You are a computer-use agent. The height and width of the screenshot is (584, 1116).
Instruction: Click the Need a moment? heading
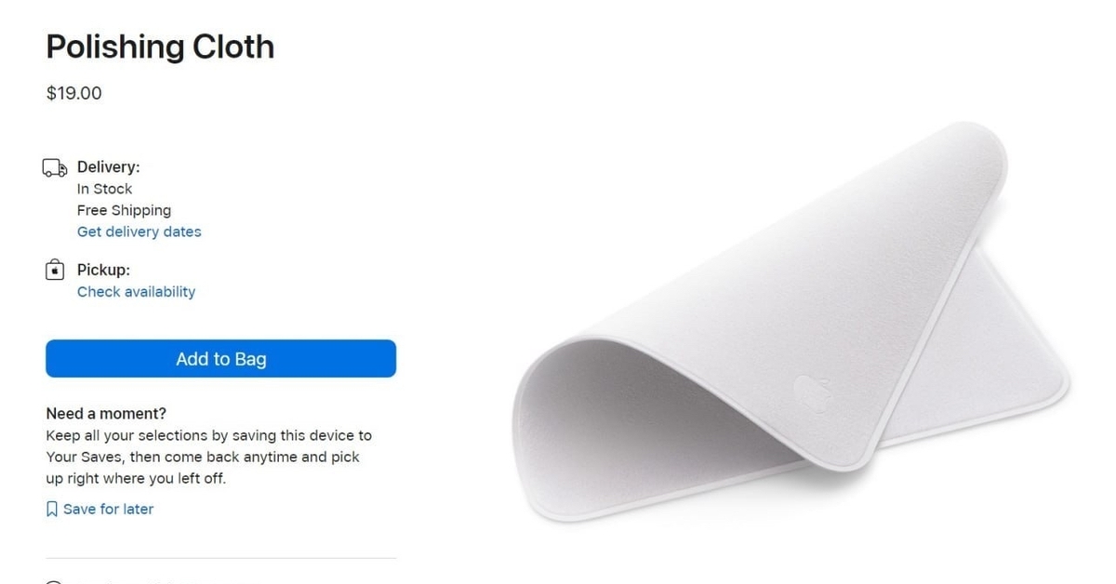point(106,414)
